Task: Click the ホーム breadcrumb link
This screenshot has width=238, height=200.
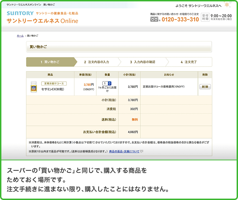Action: (x=20, y=36)
